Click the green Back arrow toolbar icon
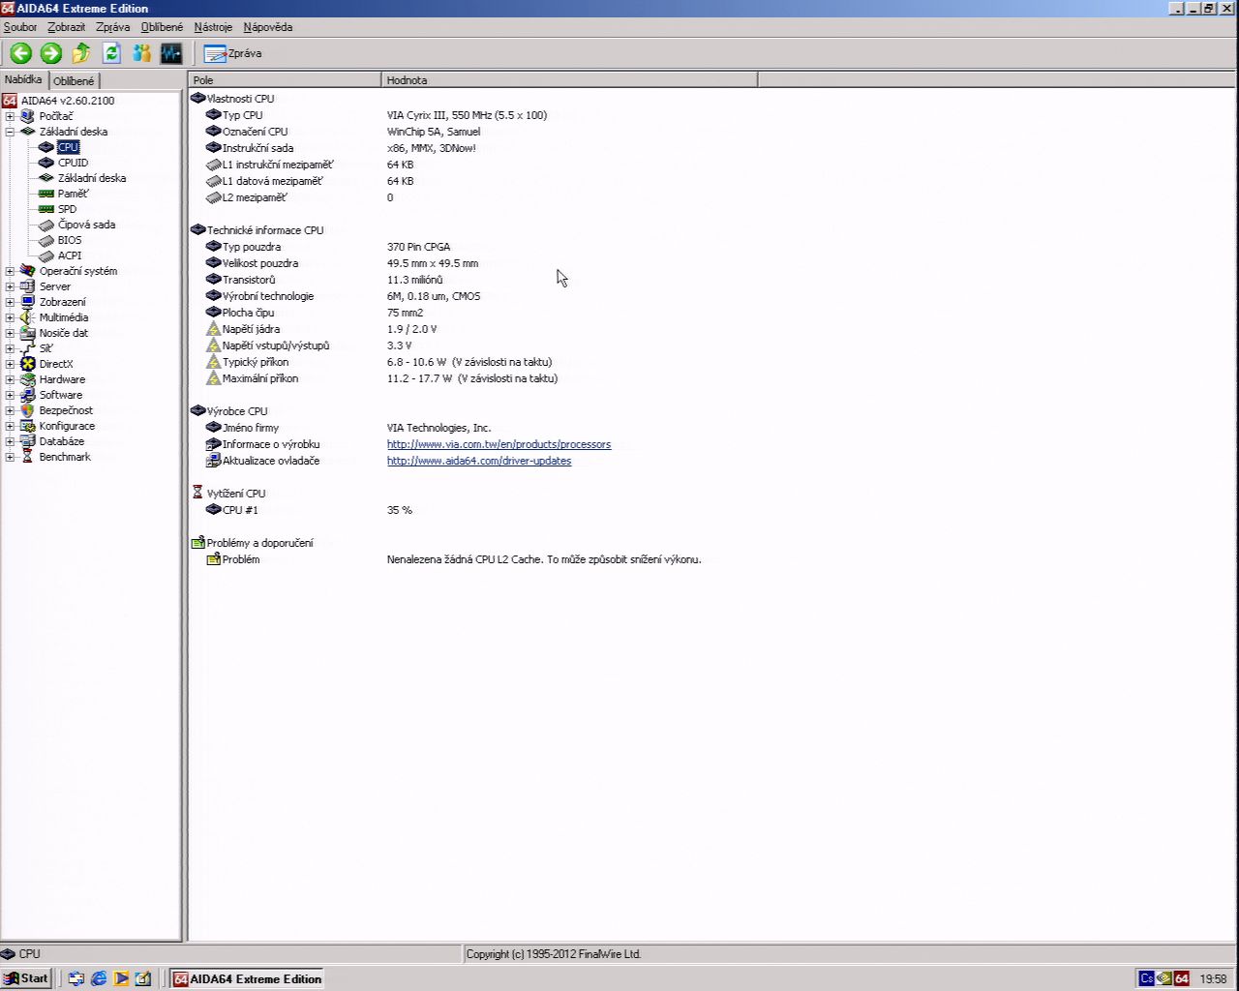1239x991 pixels. pos(21,53)
